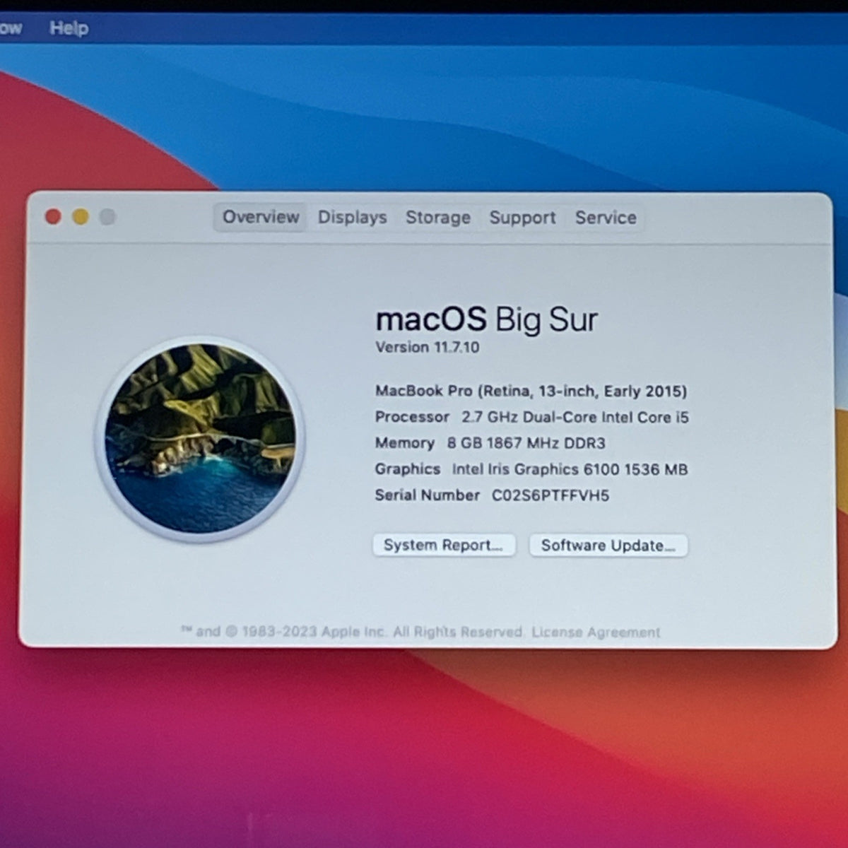848x848 pixels.
Task: Click the "Processor" label
Action: point(412,417)
